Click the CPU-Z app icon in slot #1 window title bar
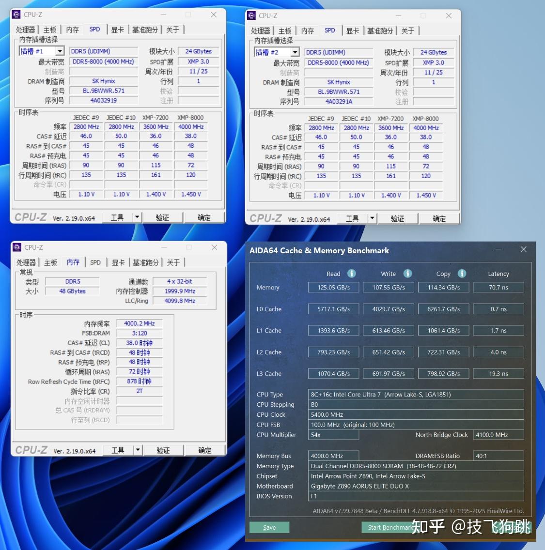 coord(16,15)
